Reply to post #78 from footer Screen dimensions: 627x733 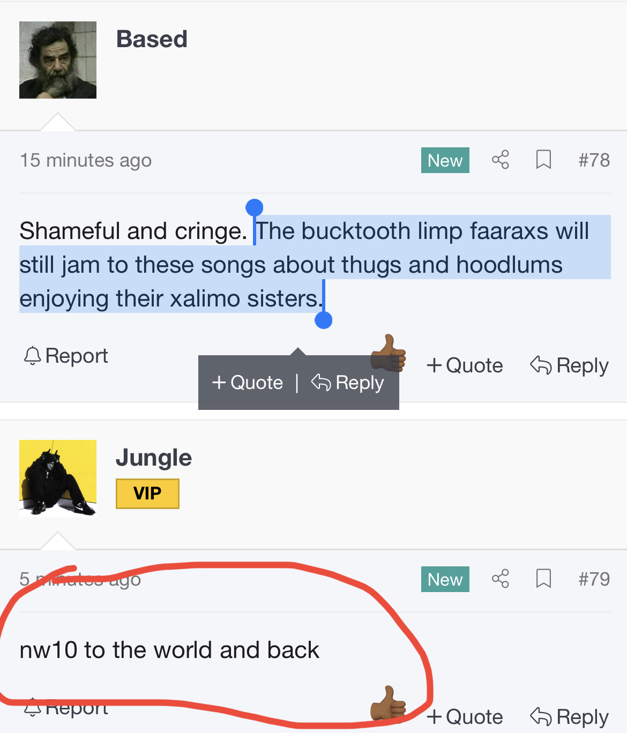(x=569, y=365)
